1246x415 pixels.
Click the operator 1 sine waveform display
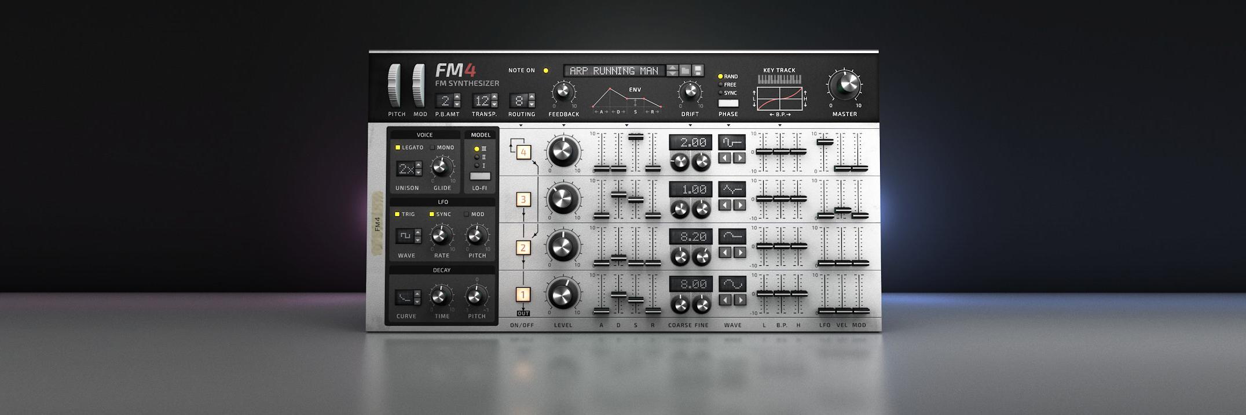pos(732,284)
